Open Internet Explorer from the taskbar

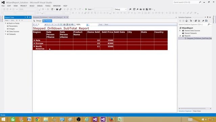[x=87, y=119]
